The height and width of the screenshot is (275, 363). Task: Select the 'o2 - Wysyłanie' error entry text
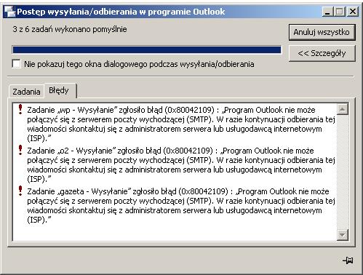coord(181,165)
